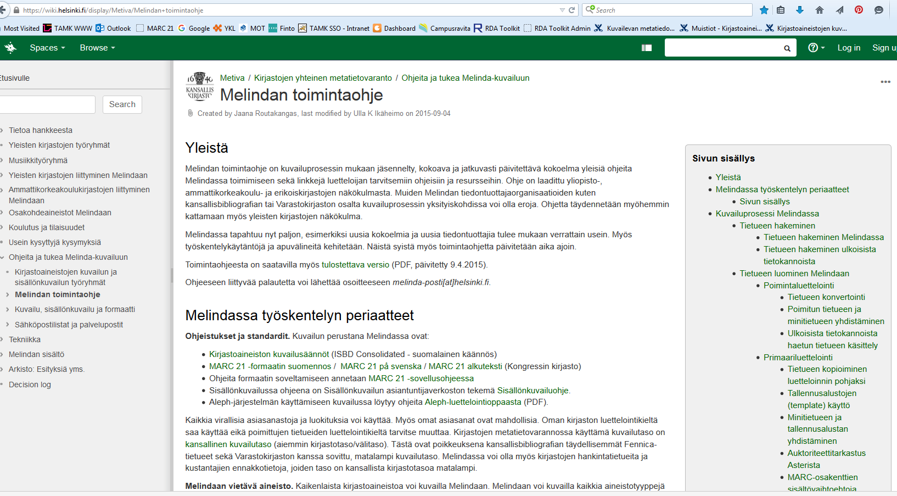Open the MOT bookmark
897x496 pixels.
coord(252,28)
